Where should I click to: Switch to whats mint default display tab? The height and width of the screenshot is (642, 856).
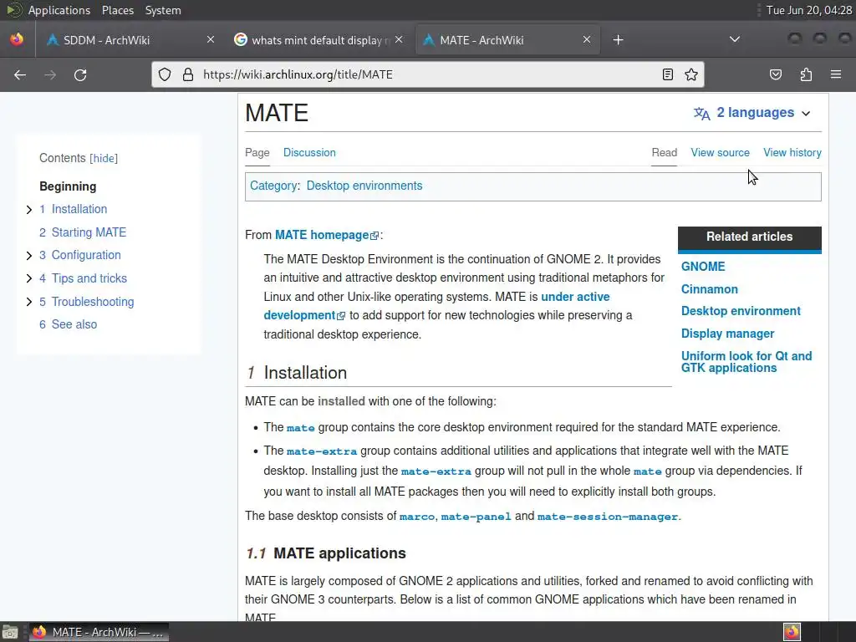pos(319,40)
